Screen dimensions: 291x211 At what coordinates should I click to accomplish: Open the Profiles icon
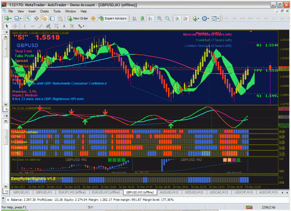pos(17,18)
